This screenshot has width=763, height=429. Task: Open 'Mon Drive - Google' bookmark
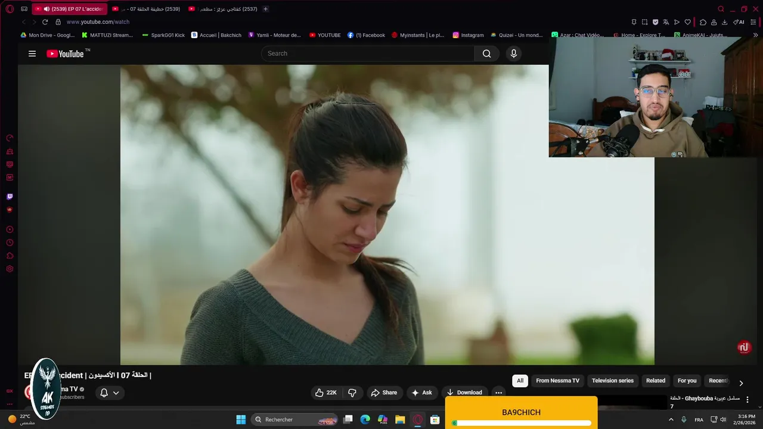click(x=48, y=35)
